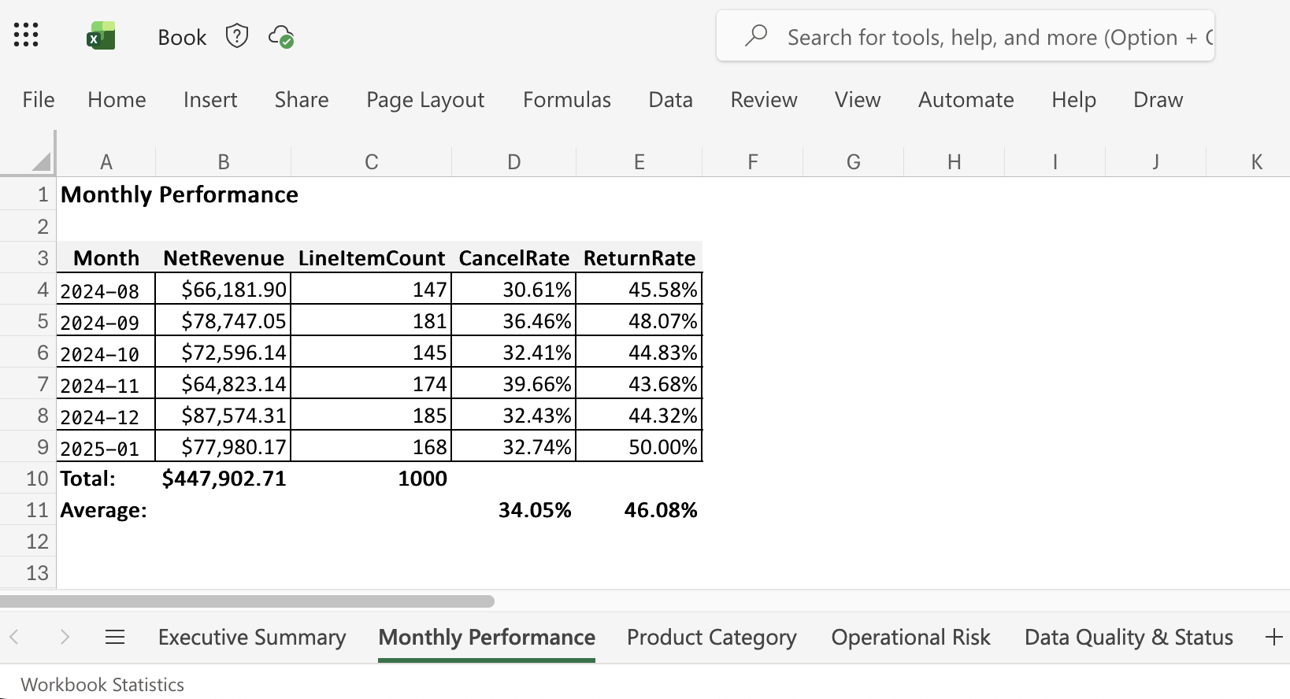Focus the Search for tools field
Viewport: 1290px width, 699px height.
click(966, 36)
